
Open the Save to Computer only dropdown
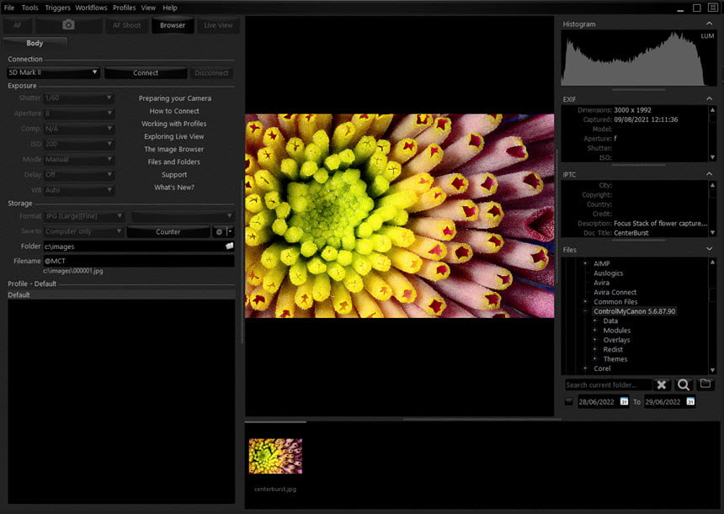coord(83,231)
